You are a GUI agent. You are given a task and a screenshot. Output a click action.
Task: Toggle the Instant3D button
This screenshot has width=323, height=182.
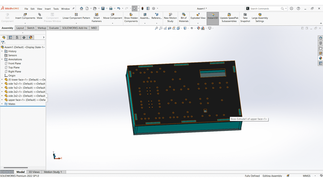[x=213, y=18]
